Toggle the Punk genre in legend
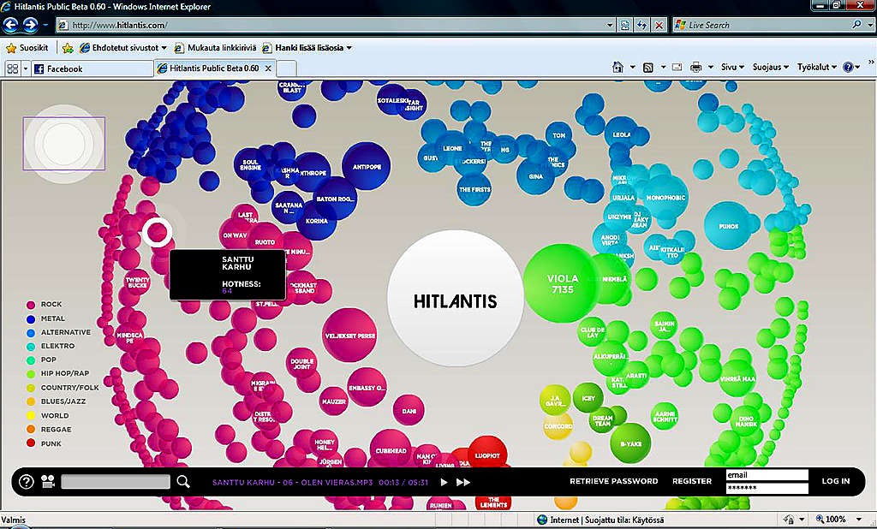Image resolution: width=877 pixels, height=529 pixels. [x=45, y=443]
